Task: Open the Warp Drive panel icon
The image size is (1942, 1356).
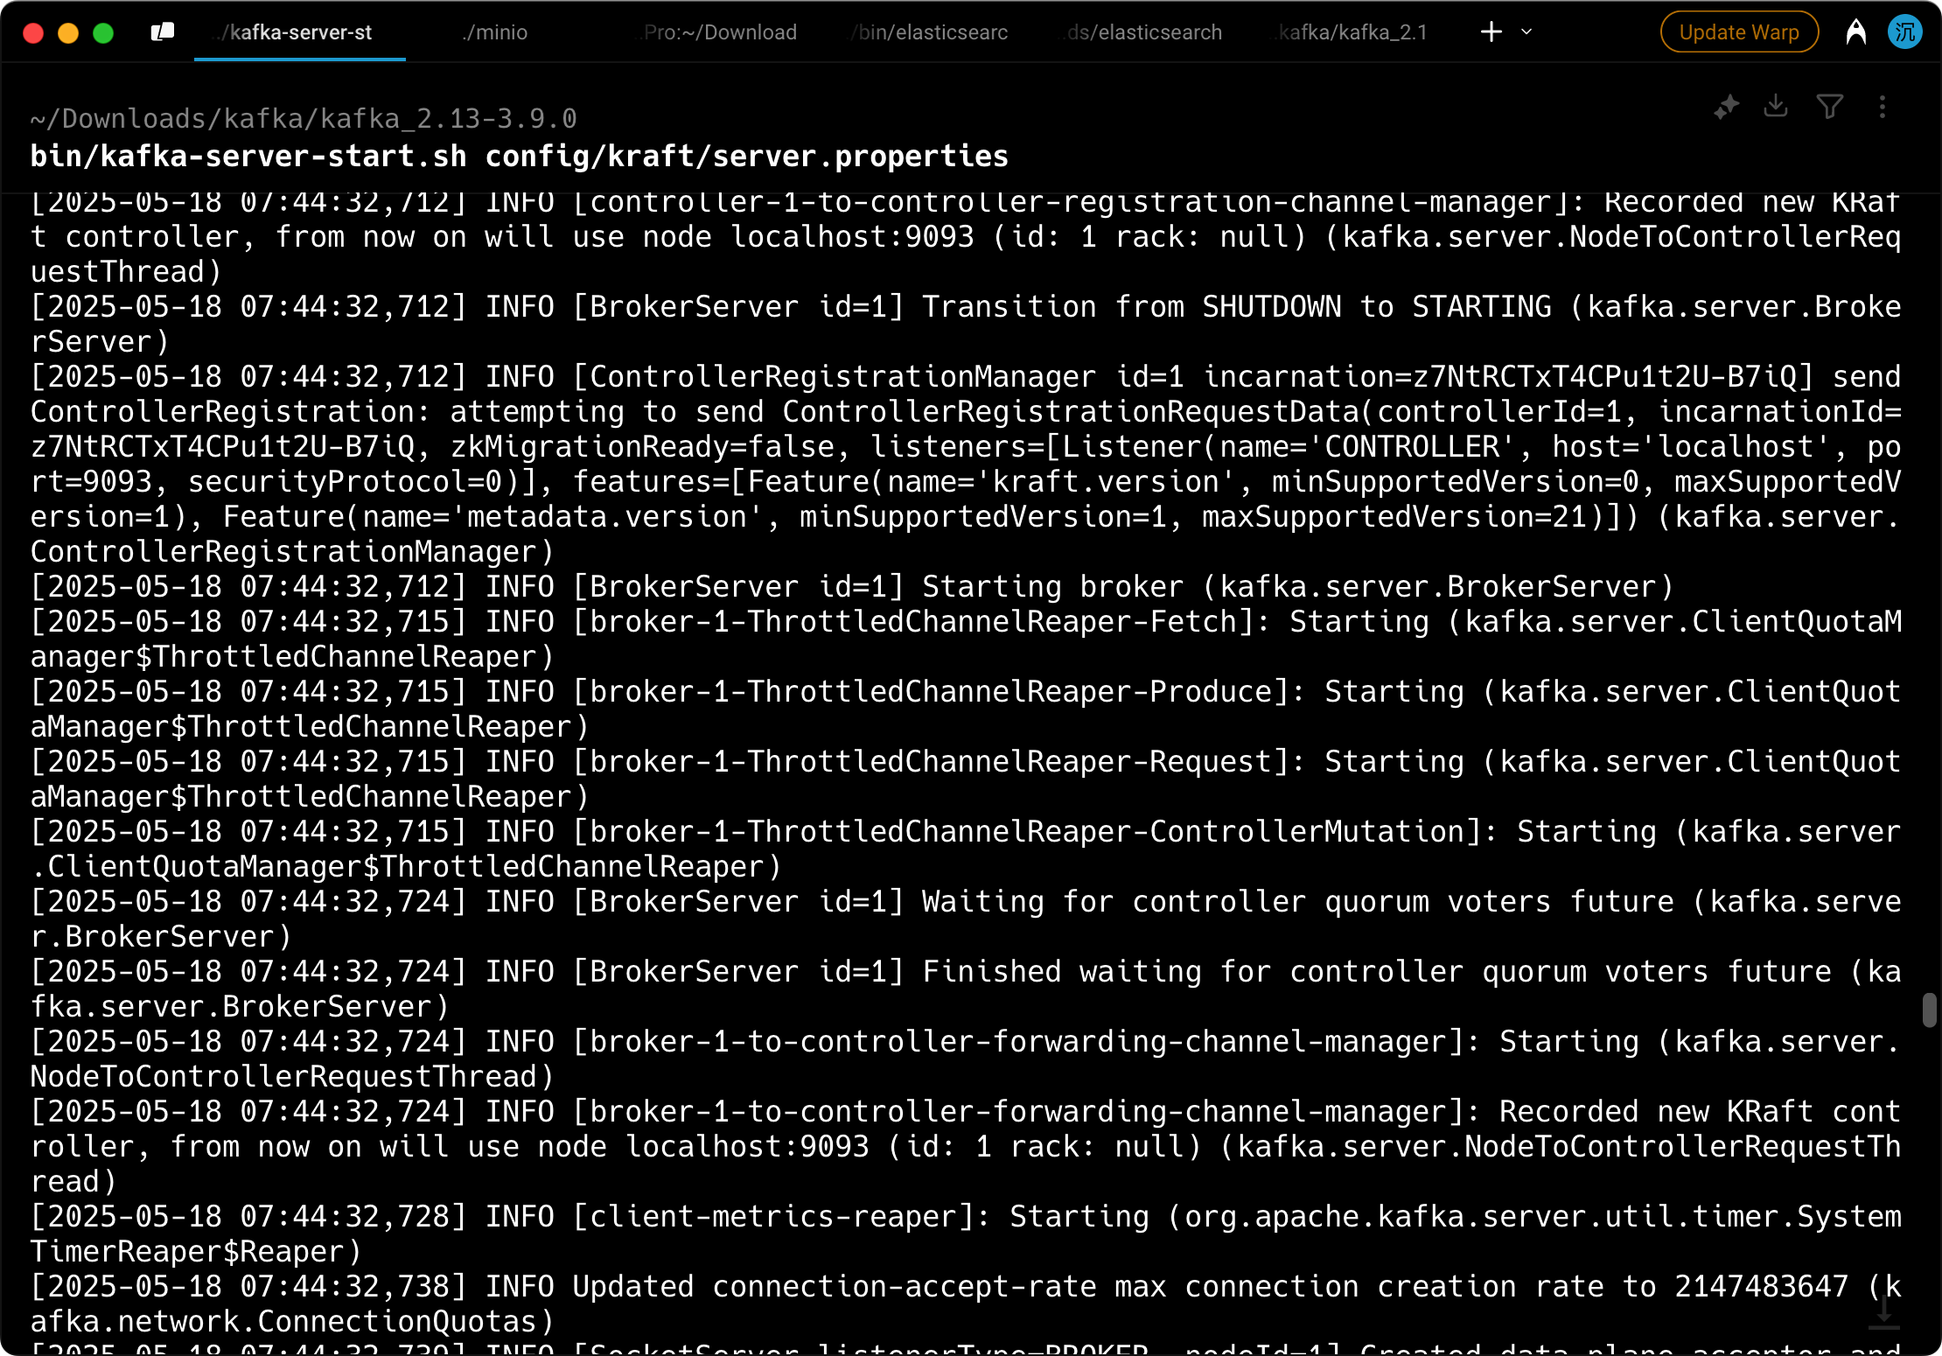Action: pos(163,32)
